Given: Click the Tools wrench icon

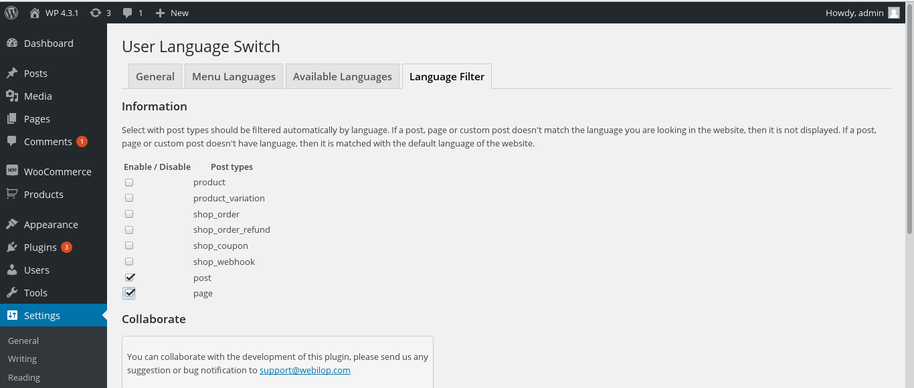Looking at the screenshot, I should tap(12, 293).
